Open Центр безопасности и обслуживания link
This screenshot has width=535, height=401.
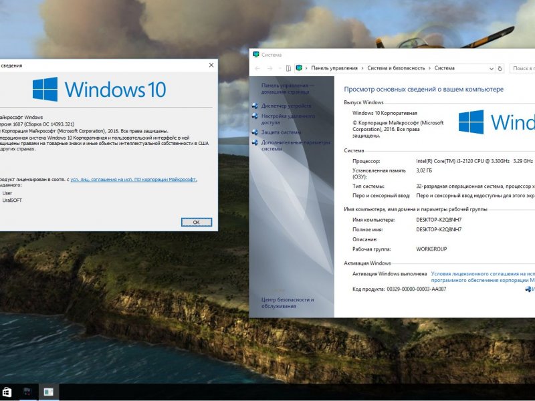coord(288,303)
